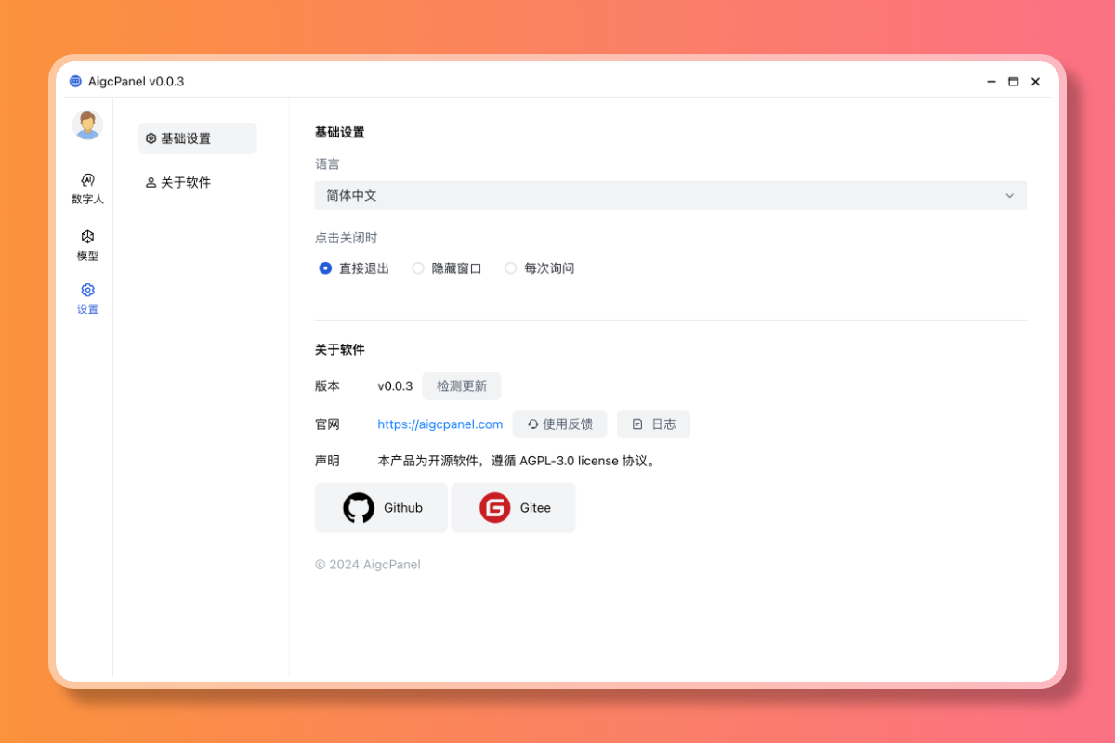Open the 数字人 panel from sidebar
The width and height of the screenshot is (1115, 743).
(x=87, y=188)
